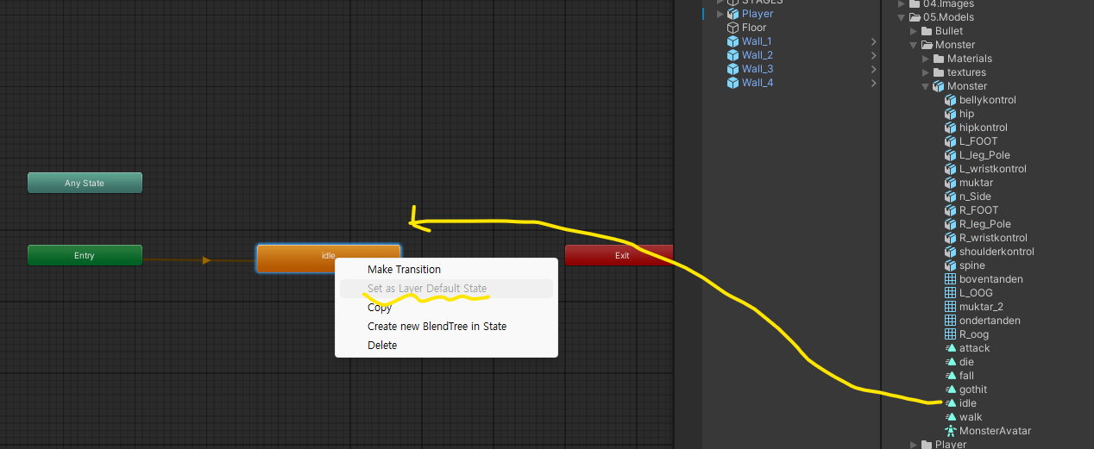Click the gothit animation clip icon
The image size is (1094, 449).
pos(951,390)
